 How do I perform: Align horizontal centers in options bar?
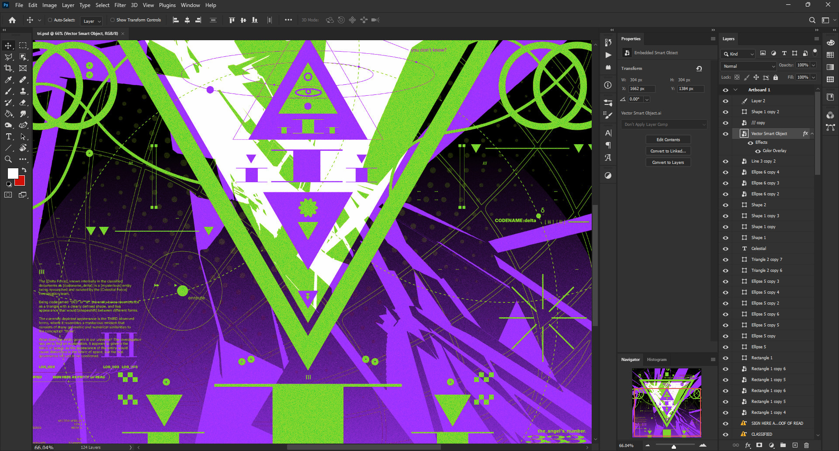(x=187, y=20)
